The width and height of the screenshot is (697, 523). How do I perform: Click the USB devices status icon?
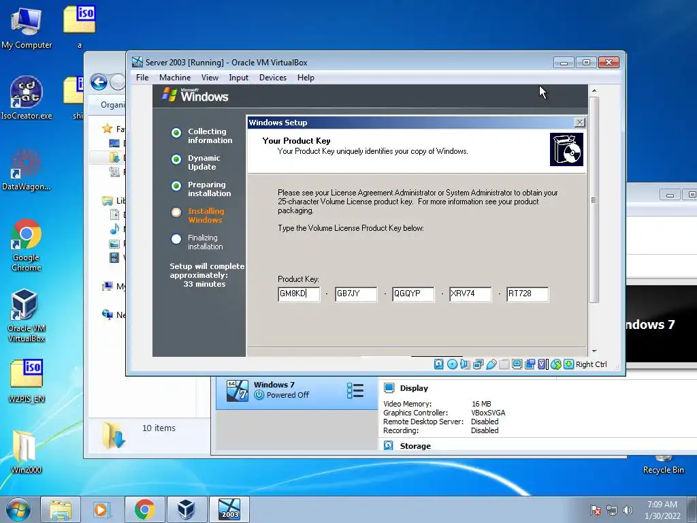[491, 364]
